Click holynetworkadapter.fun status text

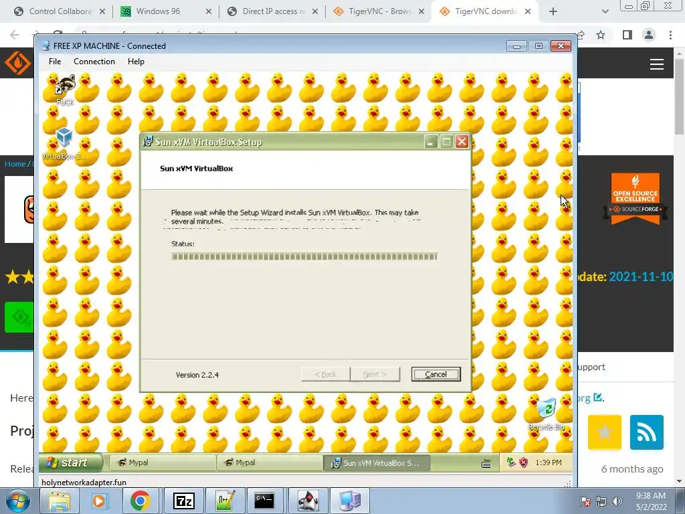tap(84, 483)
